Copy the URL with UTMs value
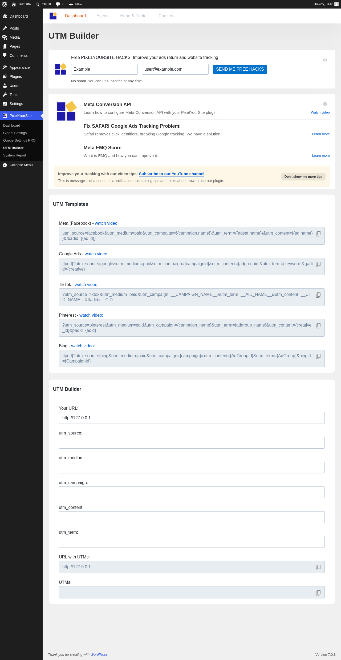Image resolution: width=341 pixels, height=660 pixels. pyautogui.click(x=318, y=568)
